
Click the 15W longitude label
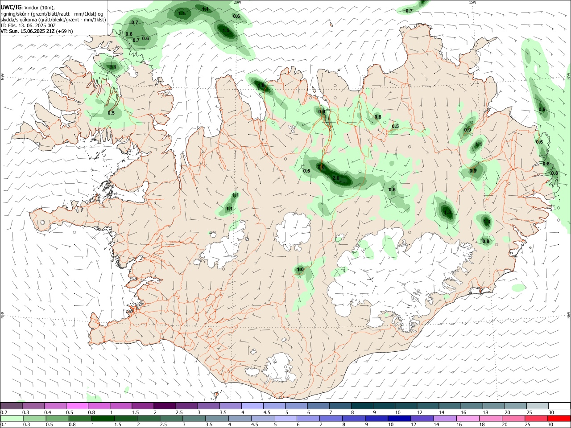tap(472, 2)
